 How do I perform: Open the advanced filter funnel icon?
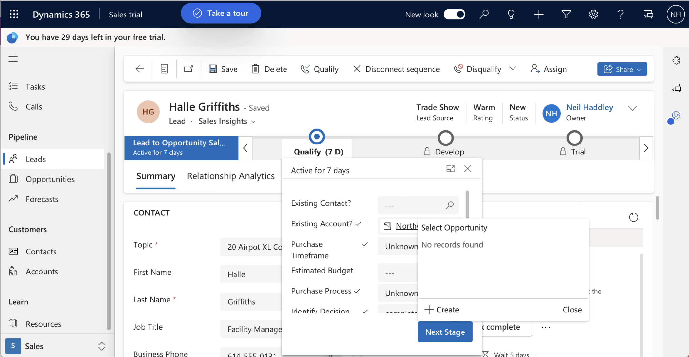click(566, 14)
